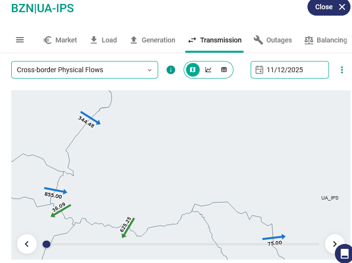The width and height of the screenshot is (352, 263).
Task: Switch to map view toggle
Action: [x=193, y=70]
